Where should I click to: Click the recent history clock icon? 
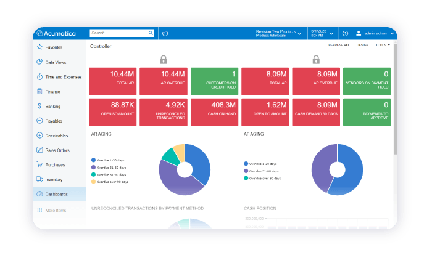point(165,33)
